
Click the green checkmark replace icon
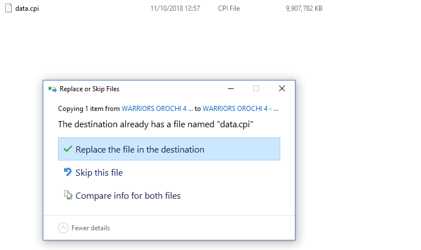(68, 150)
